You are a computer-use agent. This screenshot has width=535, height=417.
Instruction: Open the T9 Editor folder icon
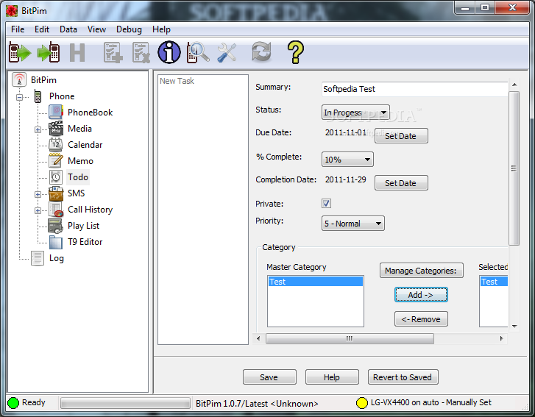coord(56,242)
